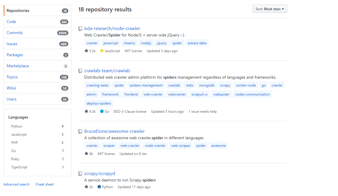
Task: Click star icon showing 4.3k stars
Action: coord(86,111)
